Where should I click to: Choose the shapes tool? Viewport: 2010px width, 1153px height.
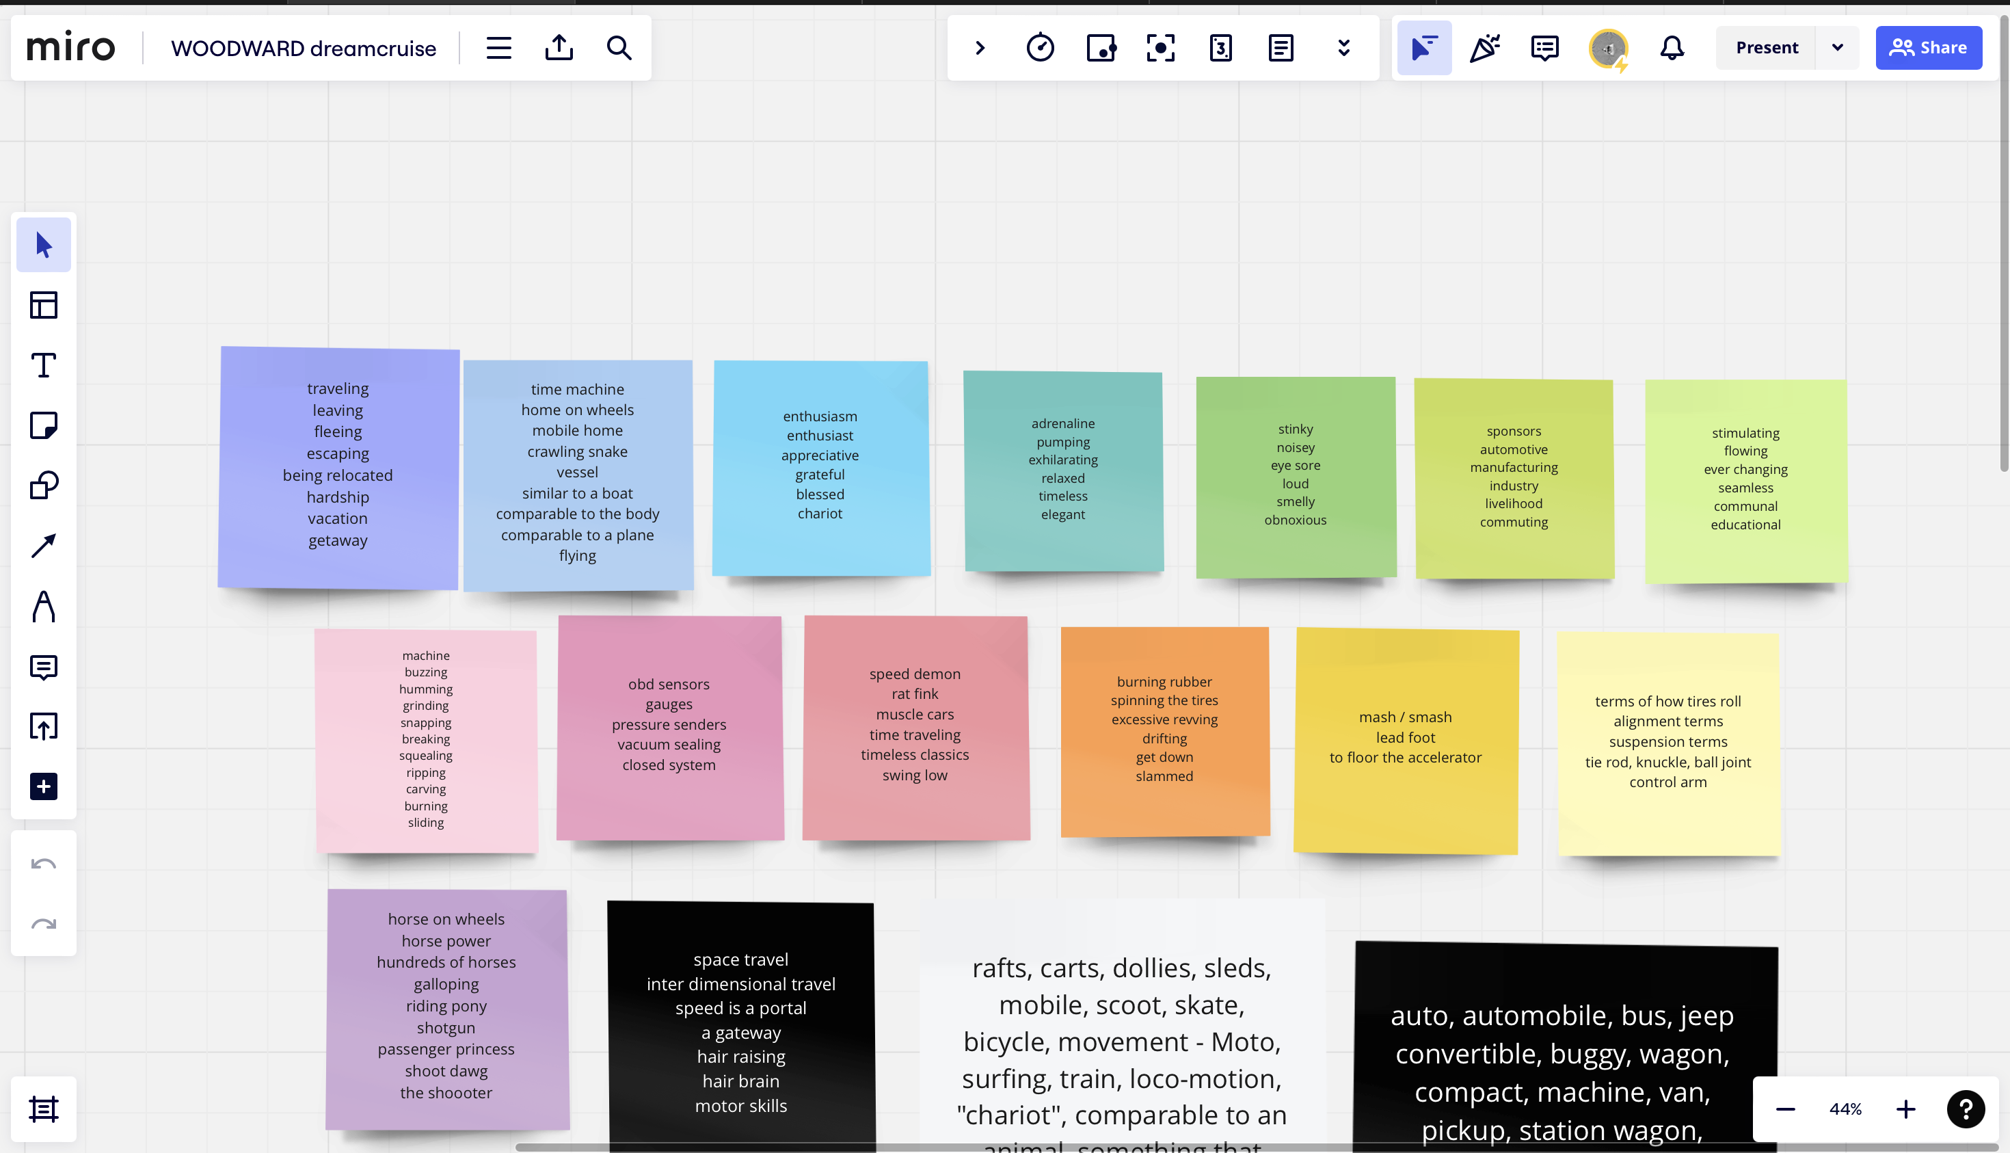pos(44,486)
